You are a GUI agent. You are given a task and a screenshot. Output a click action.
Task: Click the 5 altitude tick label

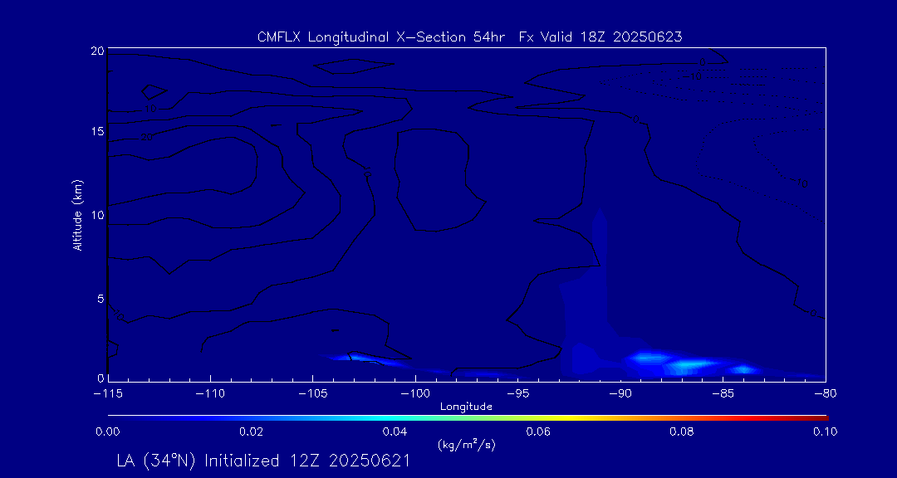pyautogui.click(x=100, y=299)
